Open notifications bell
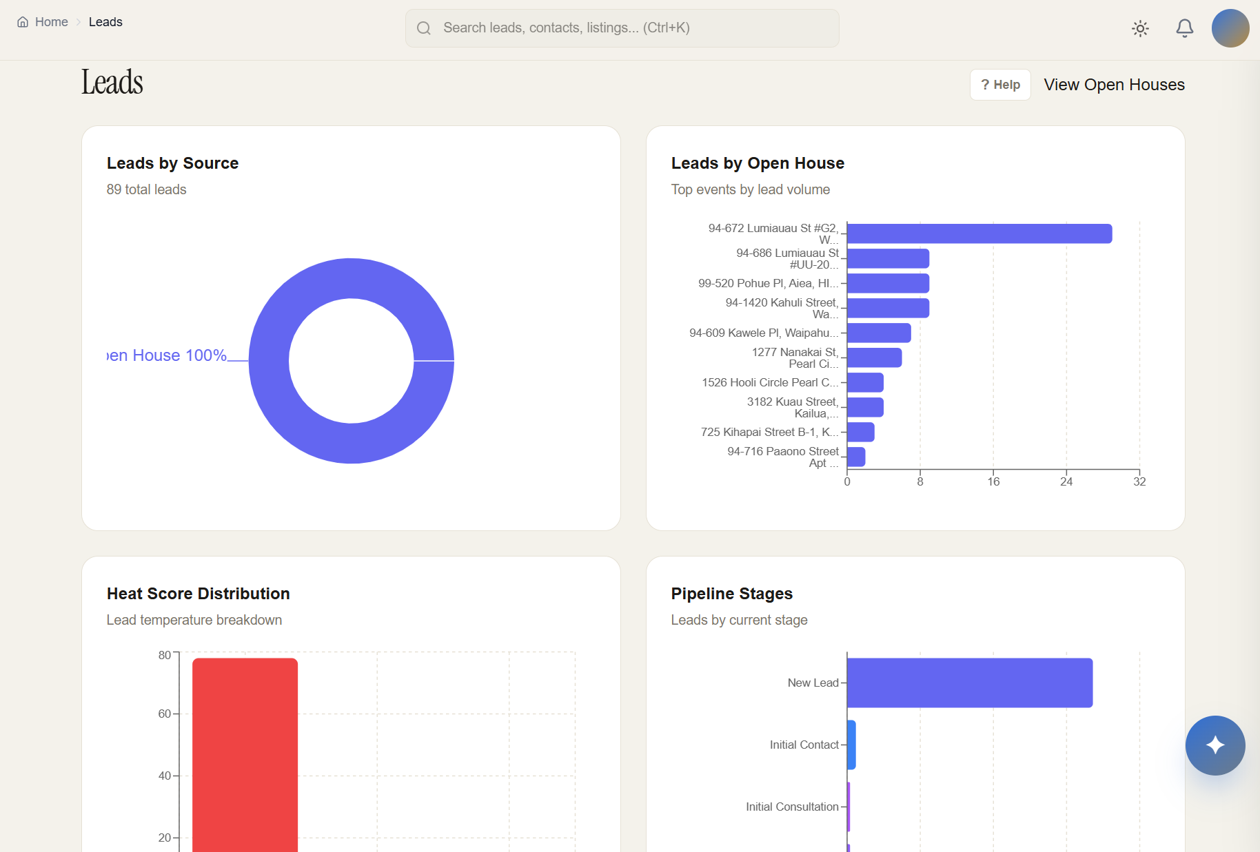1260x852 pixels. 1184,28
